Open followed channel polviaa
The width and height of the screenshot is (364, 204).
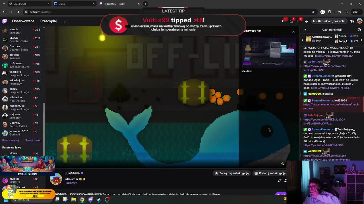click(22, 56)
